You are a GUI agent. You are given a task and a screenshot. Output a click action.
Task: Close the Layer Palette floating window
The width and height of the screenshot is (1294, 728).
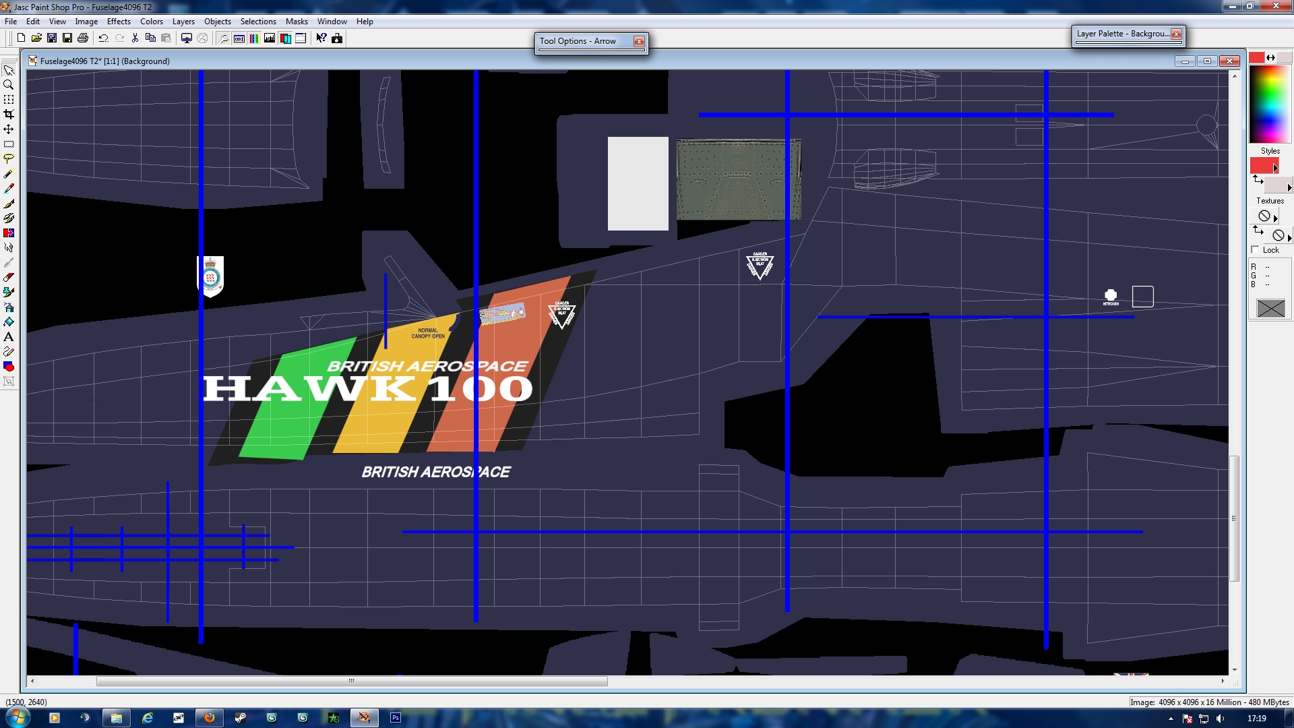[1176, 34]
